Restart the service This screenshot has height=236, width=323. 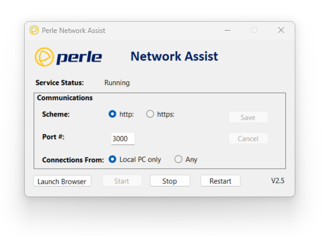[220, 181]
